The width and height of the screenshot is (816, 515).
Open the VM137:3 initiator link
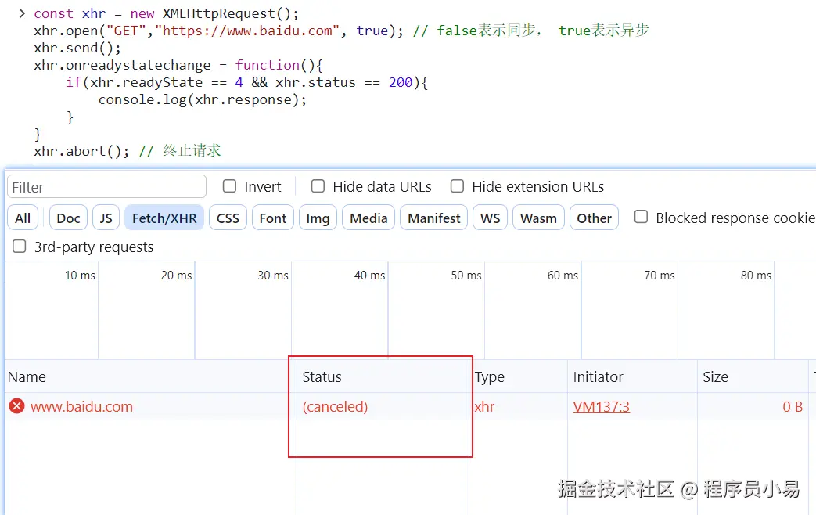click(601, 406)
